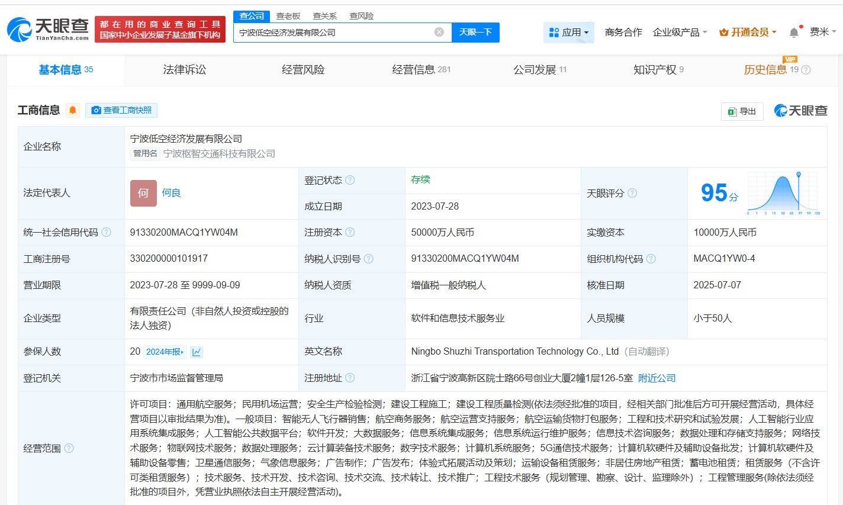The image size is (843, 505).
Task: Click English name Ningbo Shuzhi Transportation Technology
Action: [x=515, y=351]
